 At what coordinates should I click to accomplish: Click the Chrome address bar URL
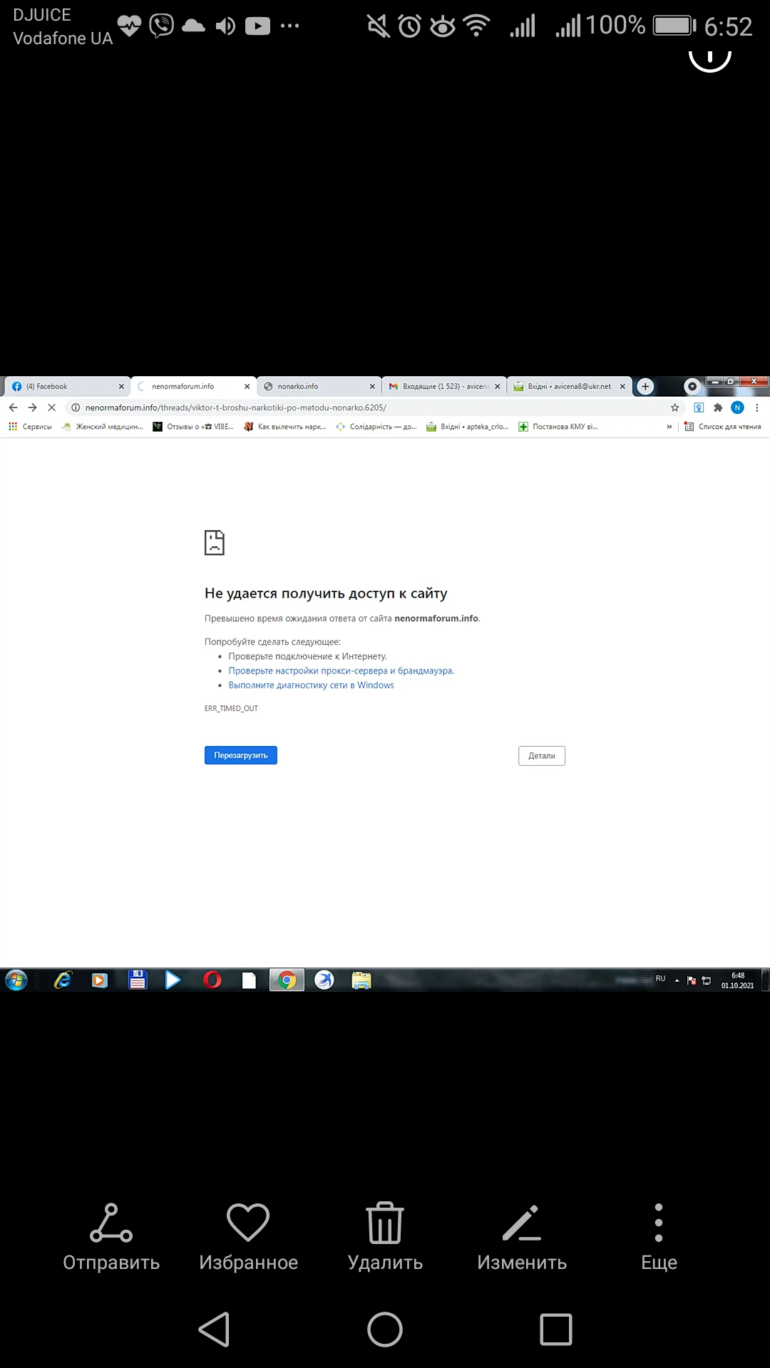tap(236, 408)
